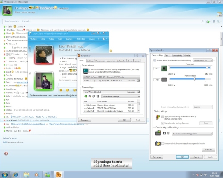The image size is (223, 178).
Task: Open Windows Media Player from the taskbar
Action: (37, 174)
